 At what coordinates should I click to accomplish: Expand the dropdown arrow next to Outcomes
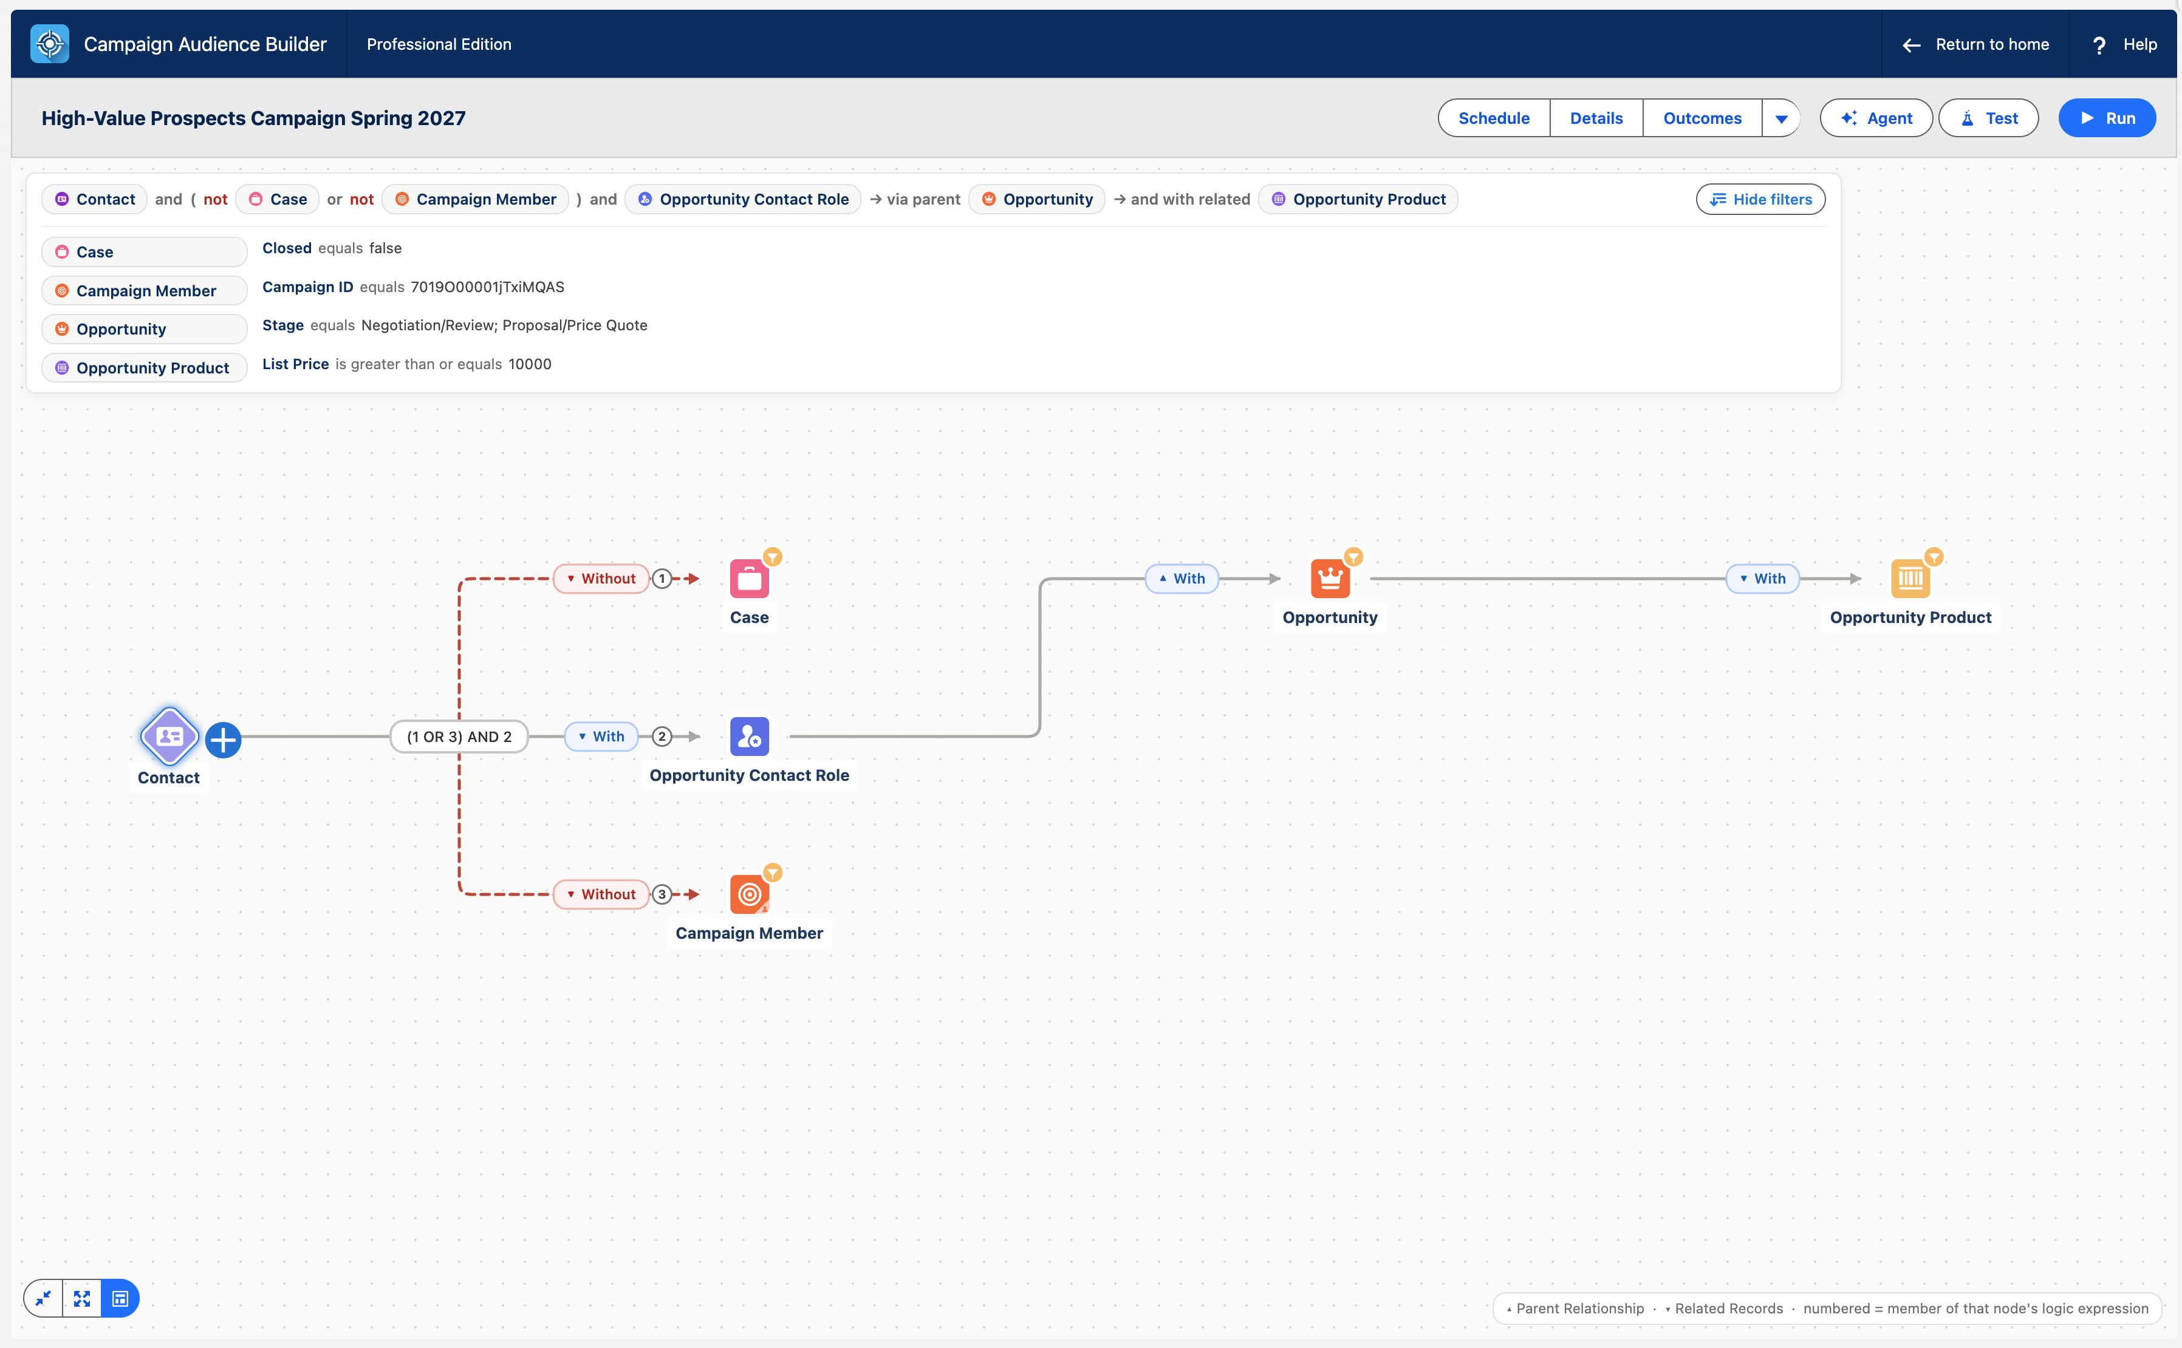(x=1780, y=118)
